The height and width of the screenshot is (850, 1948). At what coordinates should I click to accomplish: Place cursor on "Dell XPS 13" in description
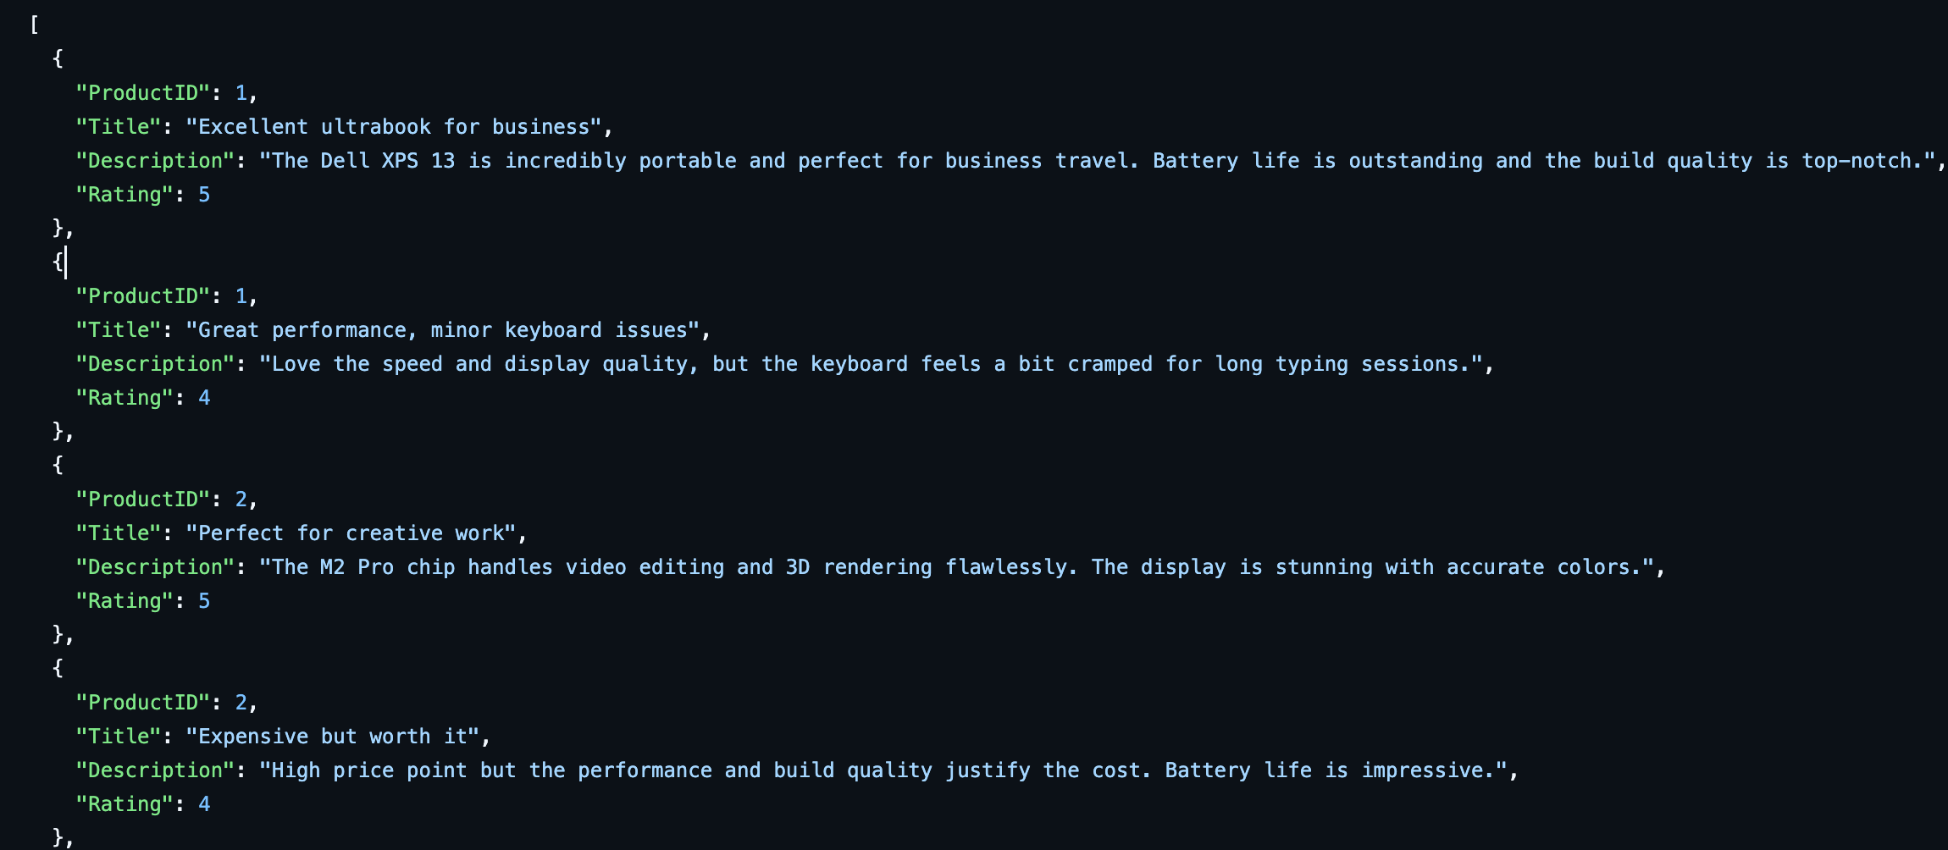[x=388, y=161]
